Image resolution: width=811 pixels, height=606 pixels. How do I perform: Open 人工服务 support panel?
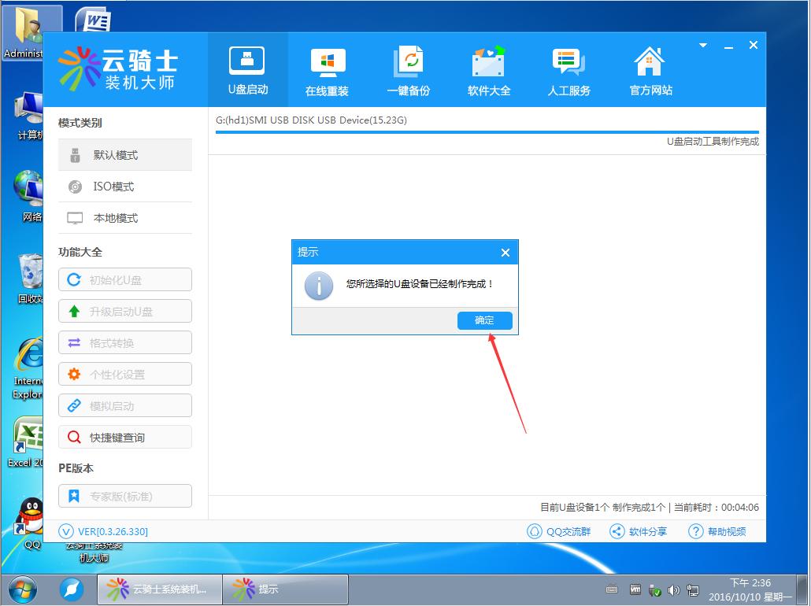click(568, 69)
